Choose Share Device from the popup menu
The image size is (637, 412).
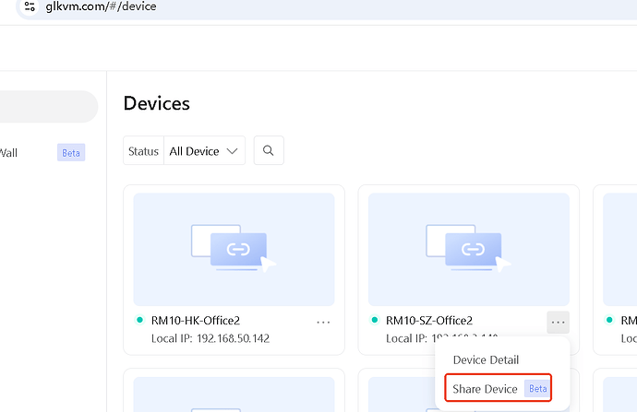point(486,389)
